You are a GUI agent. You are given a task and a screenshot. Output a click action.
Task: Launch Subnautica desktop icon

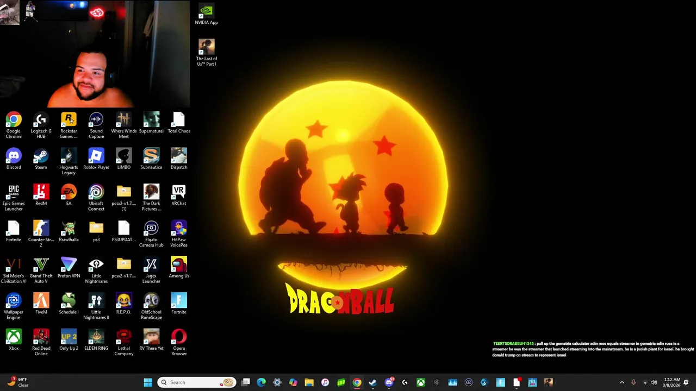coord(151,159)
